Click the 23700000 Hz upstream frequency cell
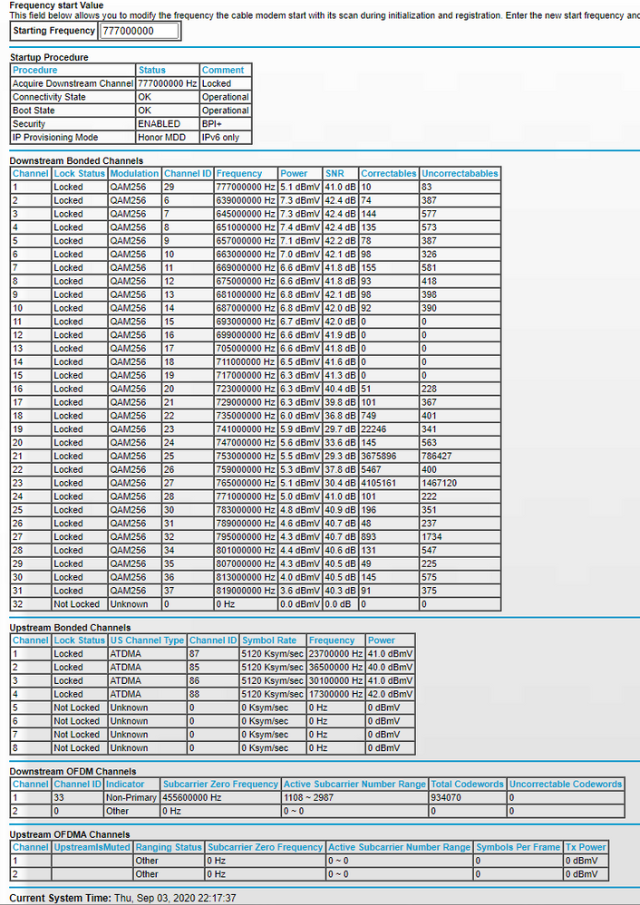Image resolution: width=640 pixels, height=905 pixels. [335, 653]
